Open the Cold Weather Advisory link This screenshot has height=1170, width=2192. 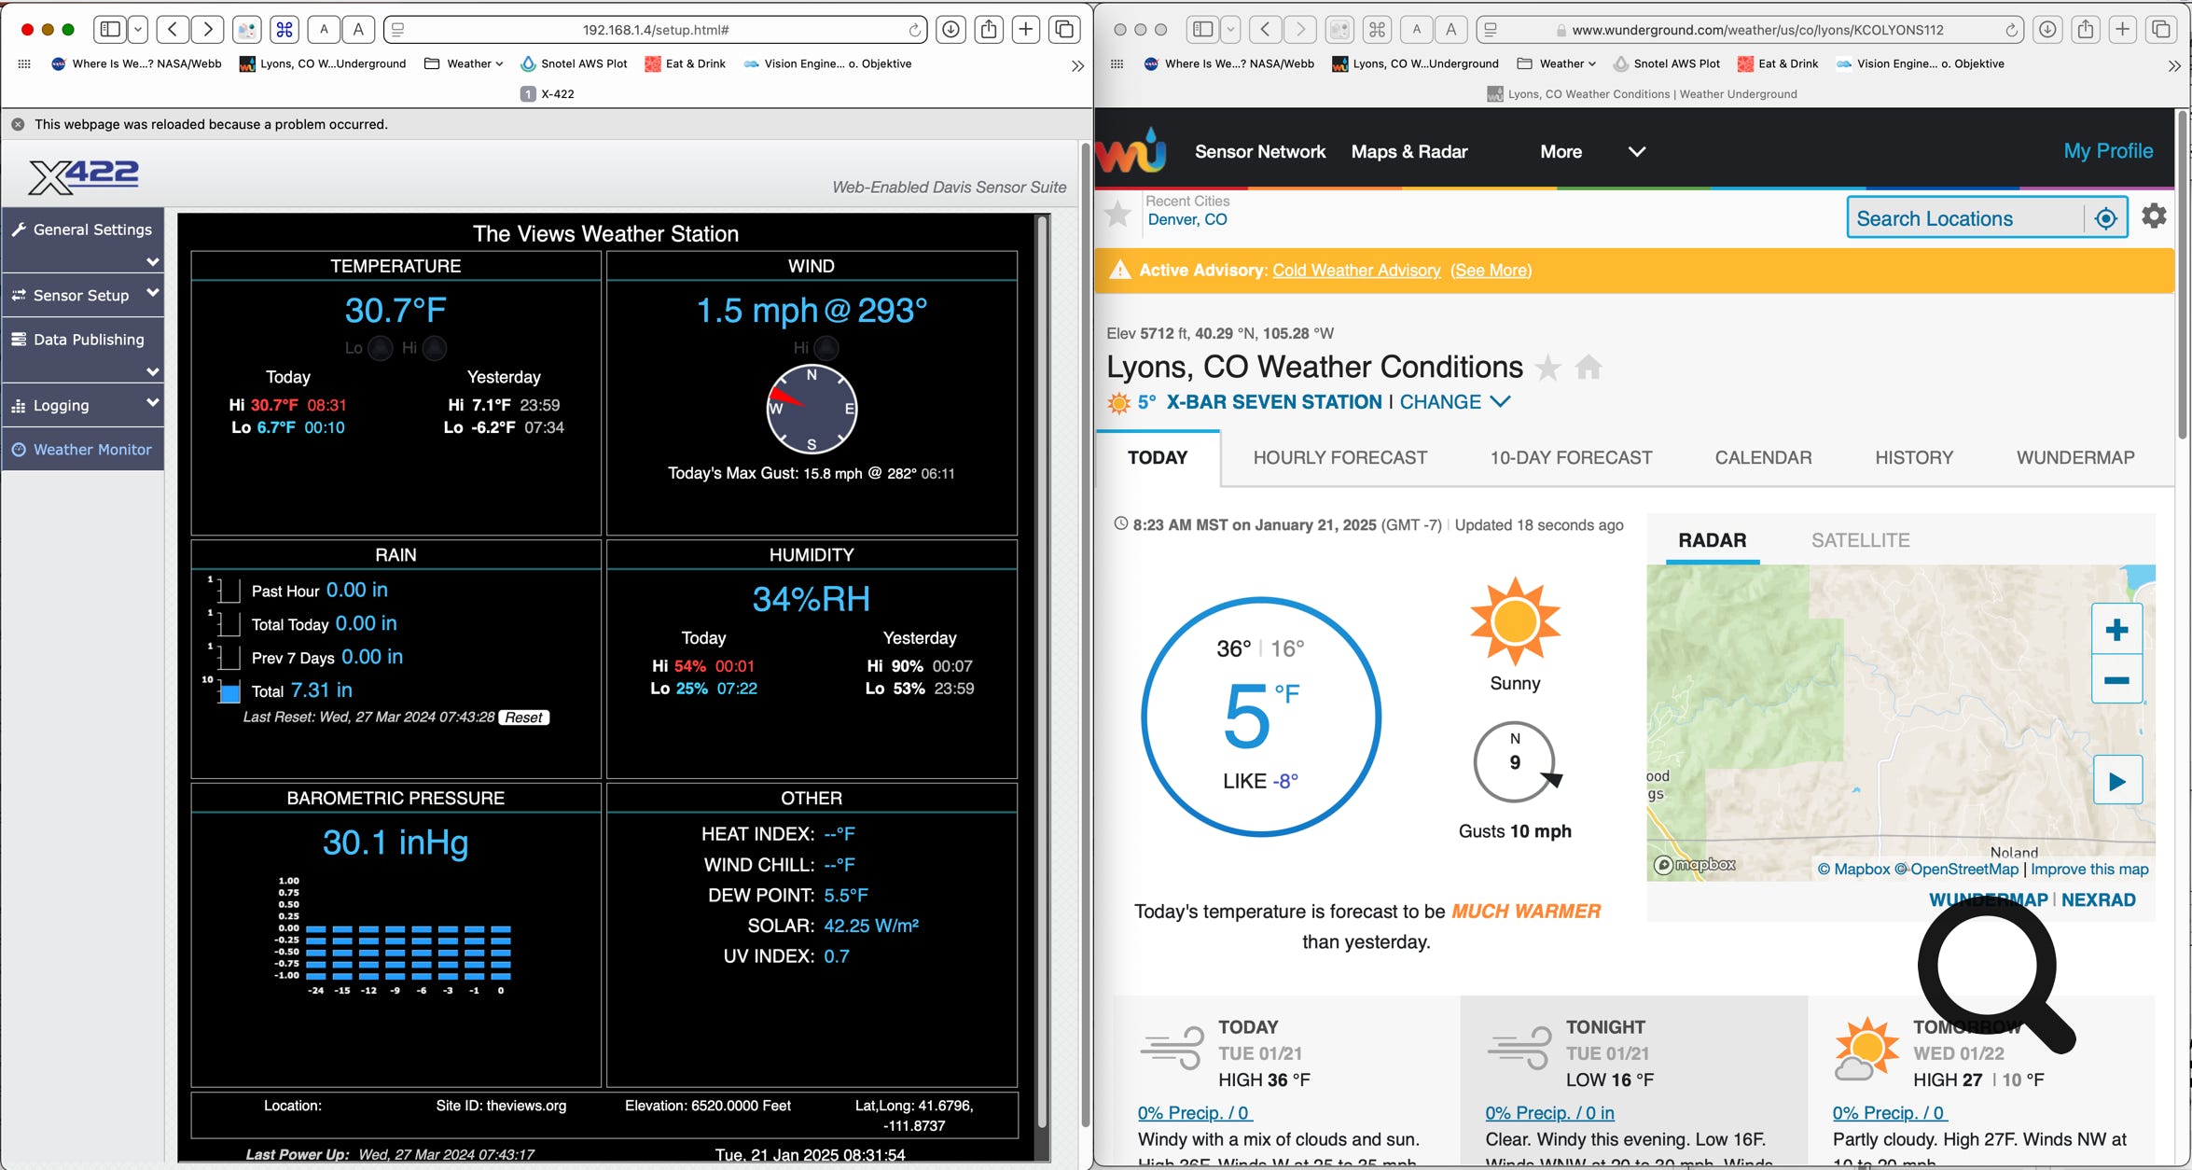[x=1356, y=270]
